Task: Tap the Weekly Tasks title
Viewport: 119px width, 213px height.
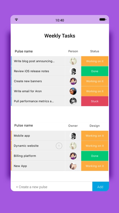Action: point(60,36)
